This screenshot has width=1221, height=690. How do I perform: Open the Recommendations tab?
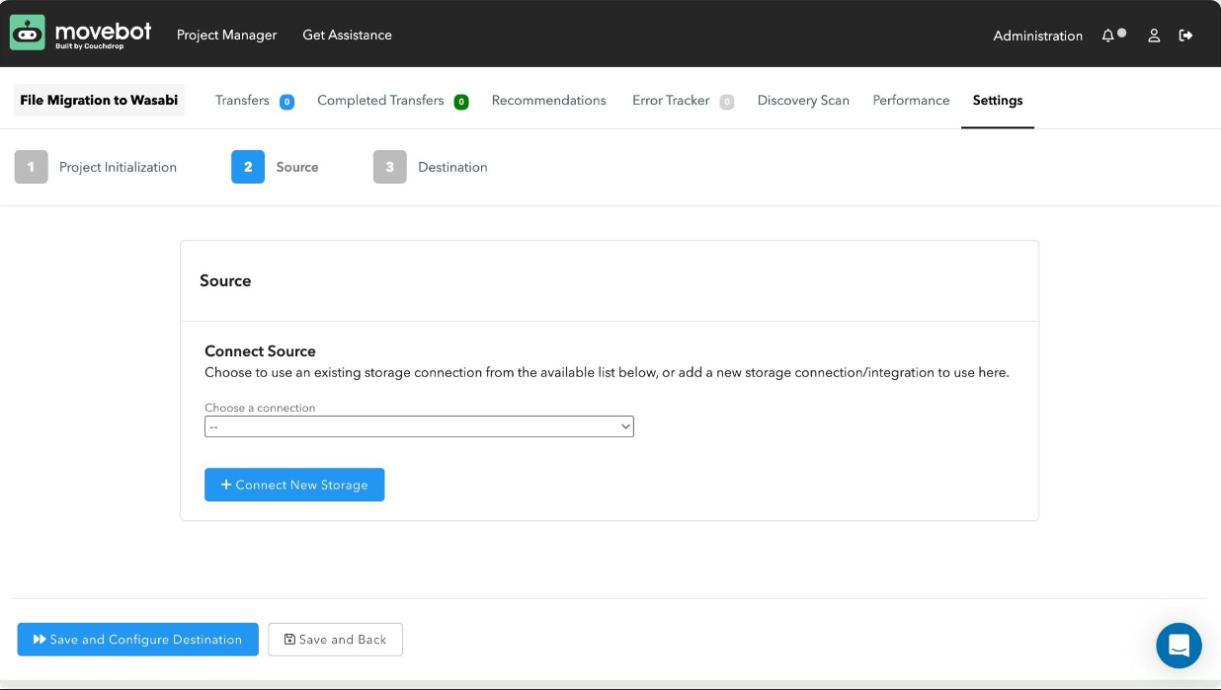click(549, 101)
